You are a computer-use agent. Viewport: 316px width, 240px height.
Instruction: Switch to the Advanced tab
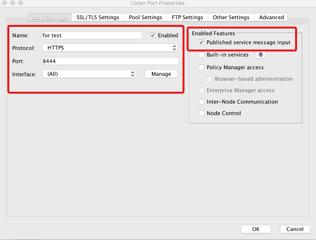click(271, 17)
